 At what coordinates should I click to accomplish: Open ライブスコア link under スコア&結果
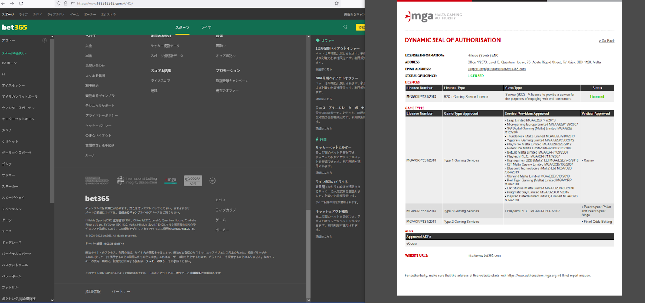160,81
